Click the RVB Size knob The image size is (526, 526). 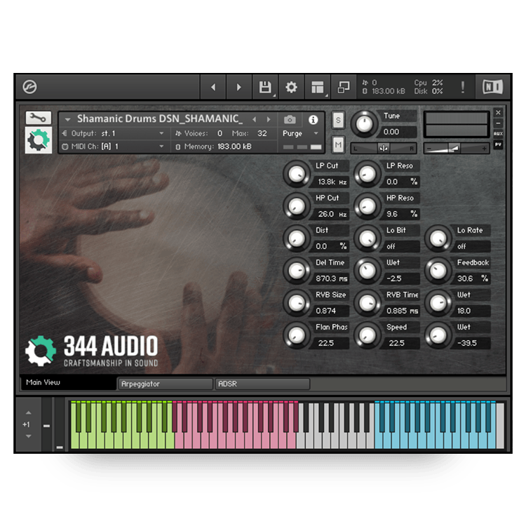click(297, 302)
